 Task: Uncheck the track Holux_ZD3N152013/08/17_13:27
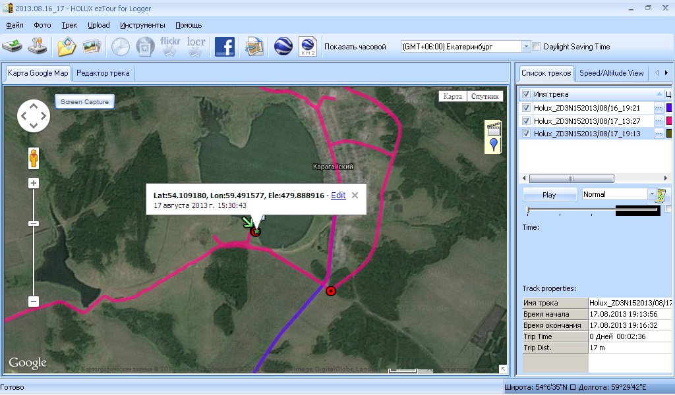[526, 120]
